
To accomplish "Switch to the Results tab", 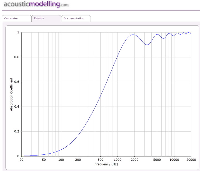I will click(x=46, y=19).
